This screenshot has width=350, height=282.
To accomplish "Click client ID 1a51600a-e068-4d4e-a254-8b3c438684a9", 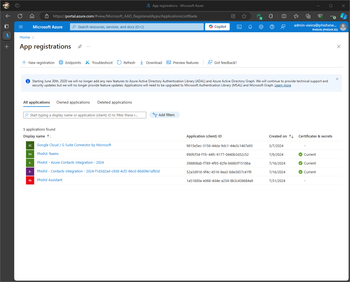I will (x=220, y=181).
